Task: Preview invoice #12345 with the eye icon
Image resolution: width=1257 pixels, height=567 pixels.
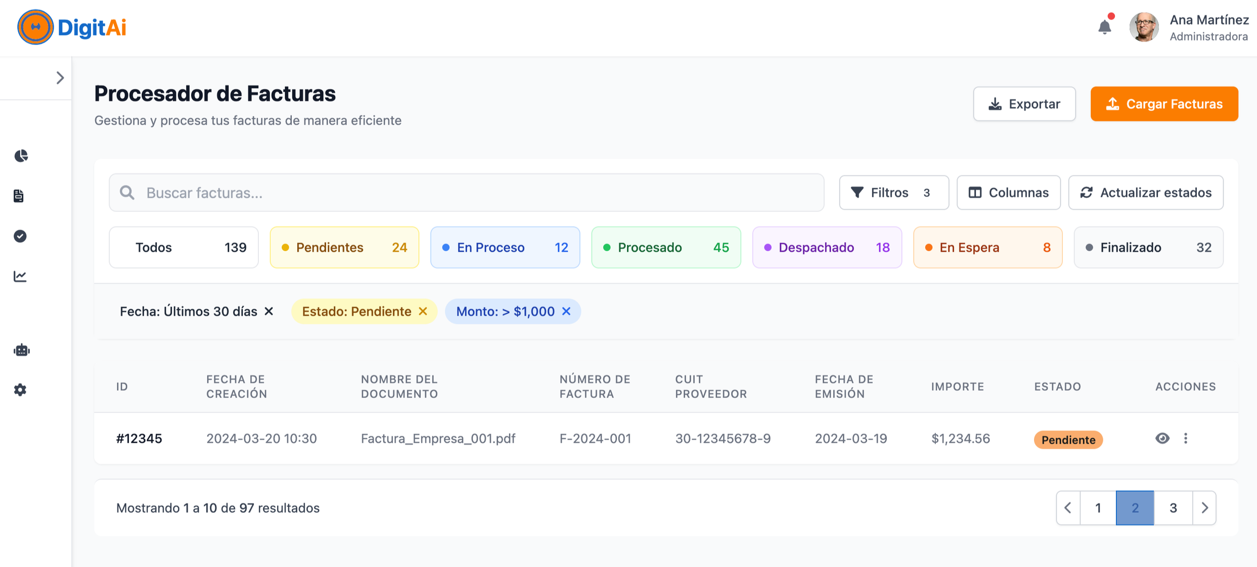Action: pos(1162,439)
